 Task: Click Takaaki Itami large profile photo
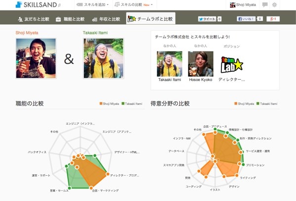pyautogui.click(x=103, y=58)
